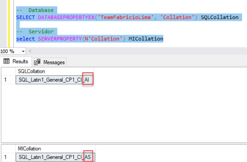The width and height of the screenshot is (247, 162).
Task: Open the zoom level dropdown arrow
Action: tap(24, 51)
